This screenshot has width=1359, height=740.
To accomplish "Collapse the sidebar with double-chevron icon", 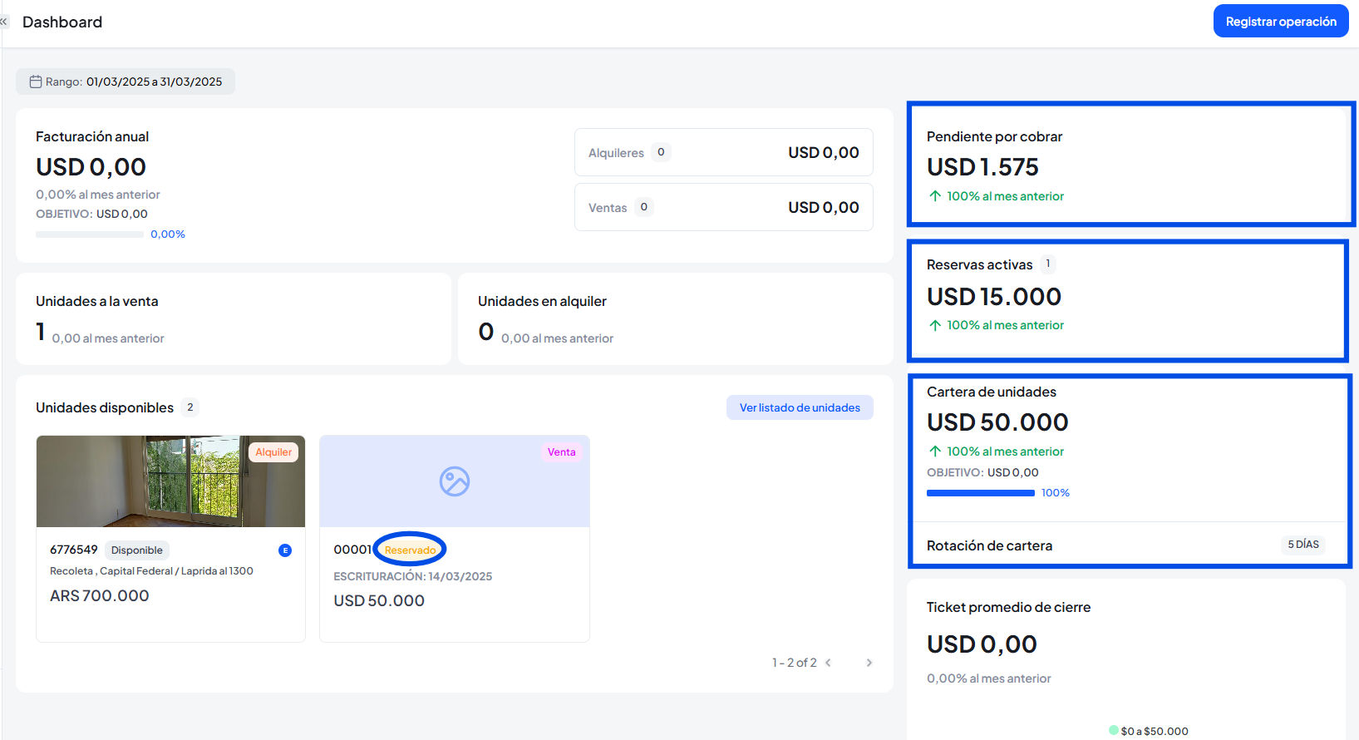I will point(4,22).
